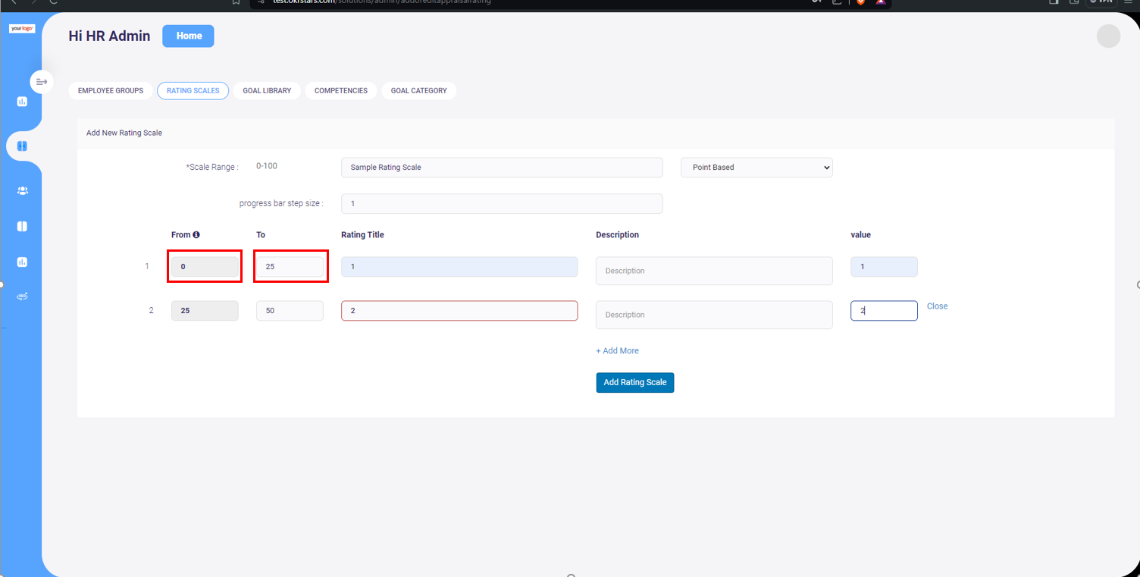
Task: Click the 'Rating Title' column header
Action: [x=362, y=235]
